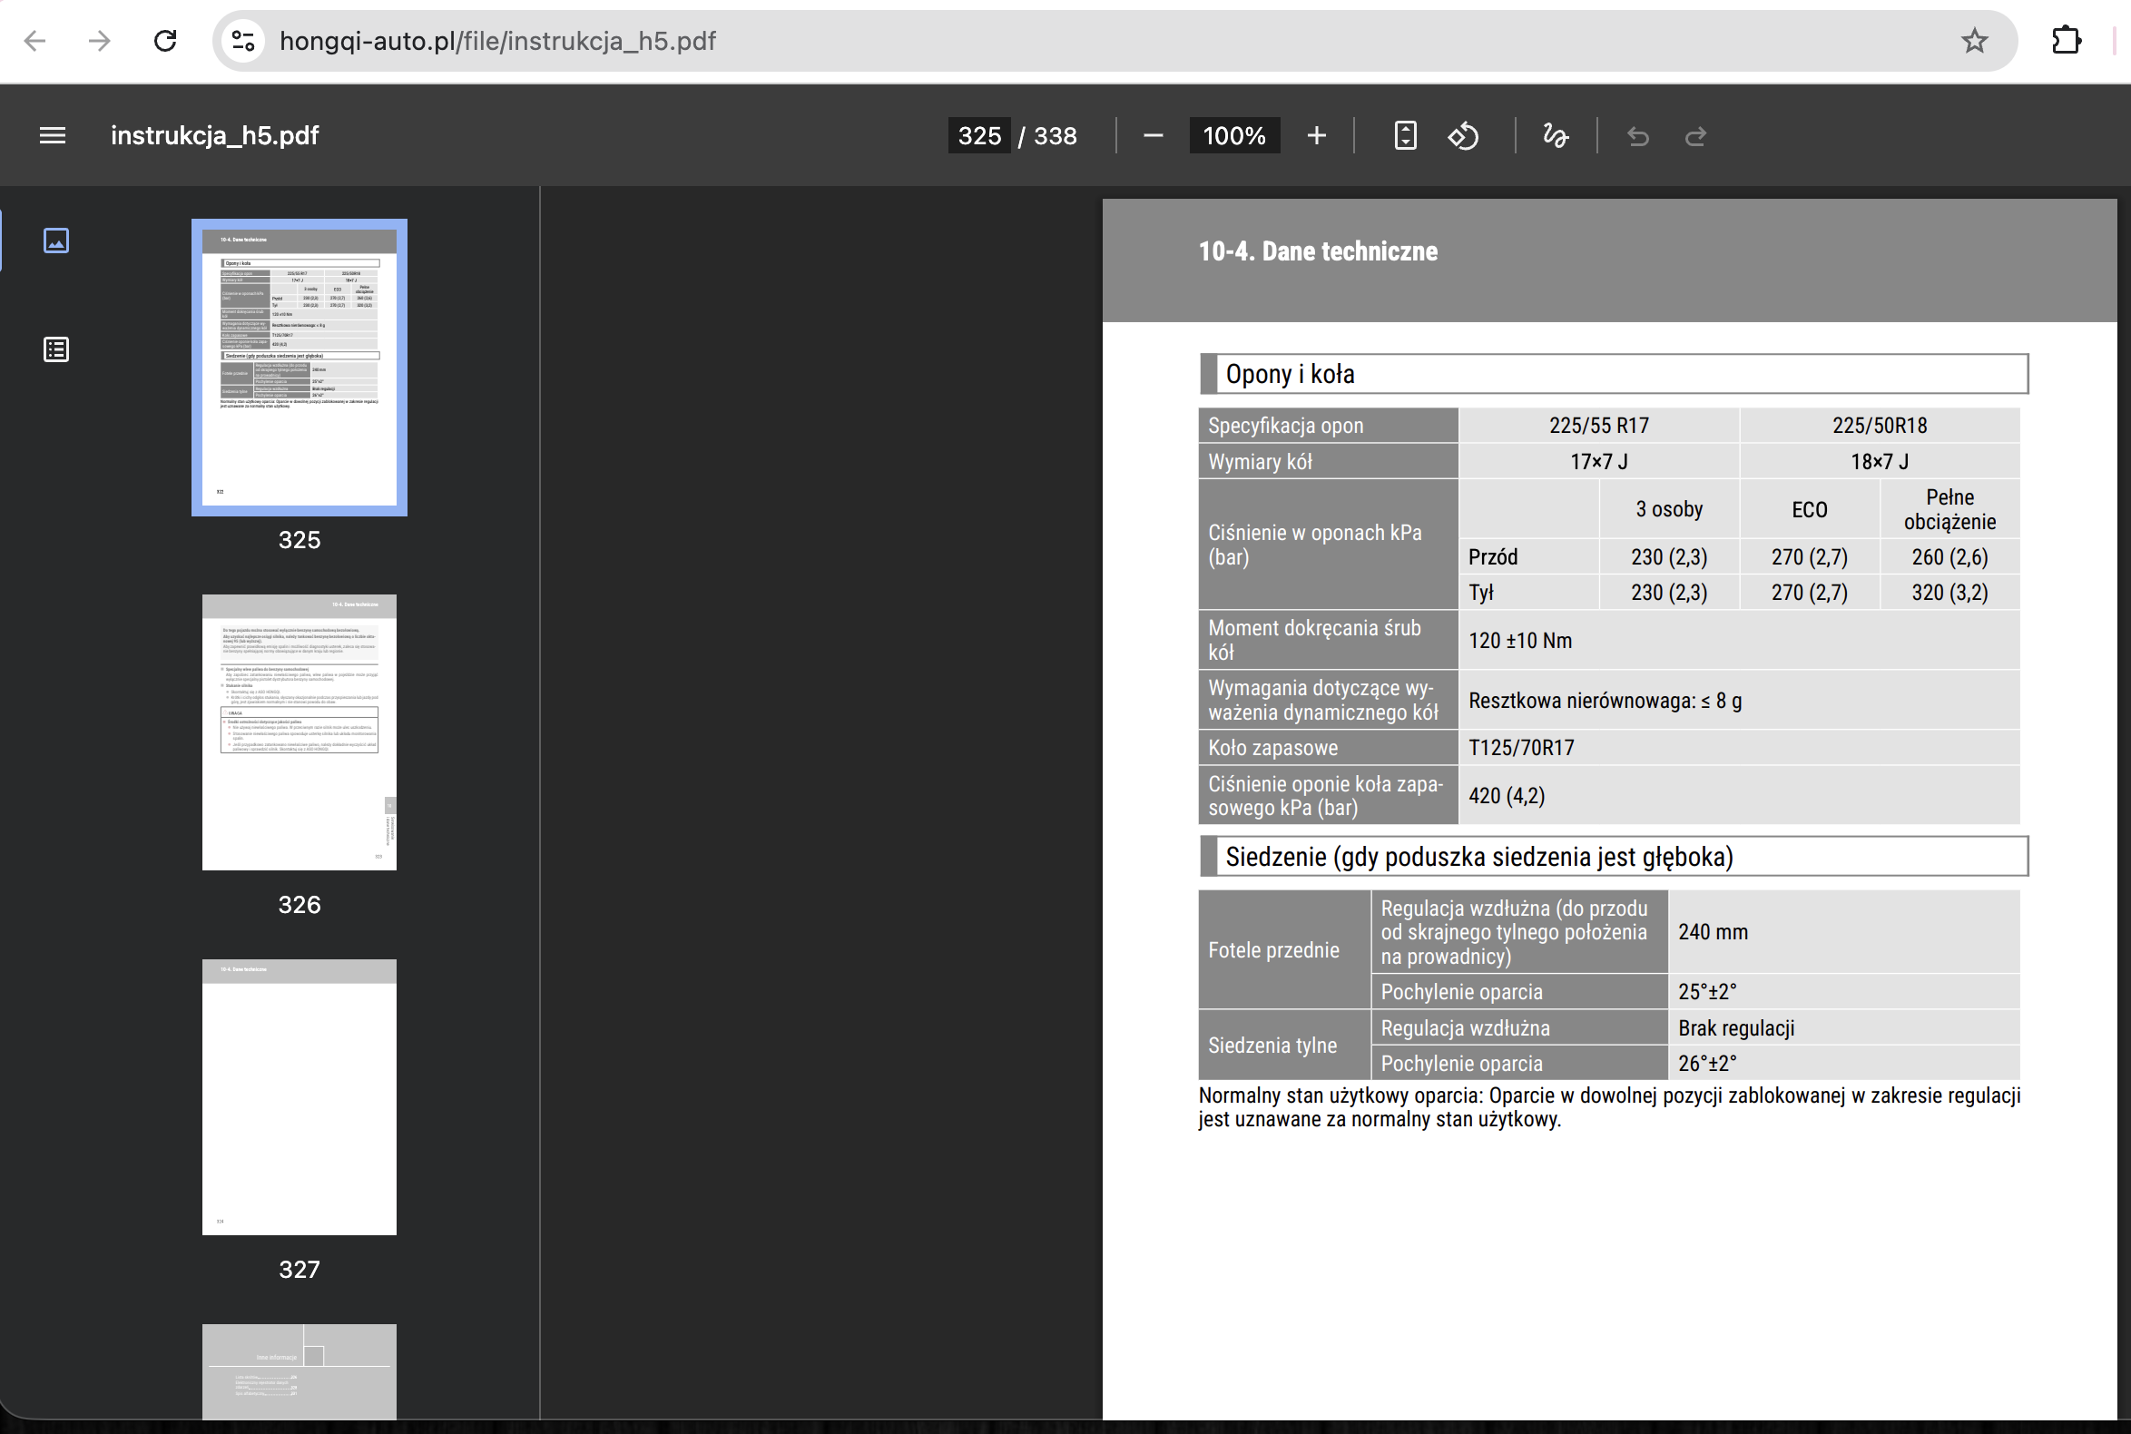Click the current page number field
The width and height of the screenshot is (2131, 1434).
click(x=978, y=135)
